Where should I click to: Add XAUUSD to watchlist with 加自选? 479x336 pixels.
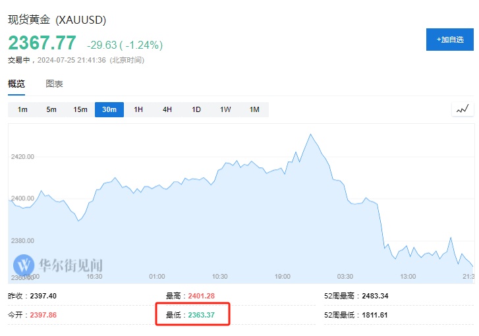[449, 40]
